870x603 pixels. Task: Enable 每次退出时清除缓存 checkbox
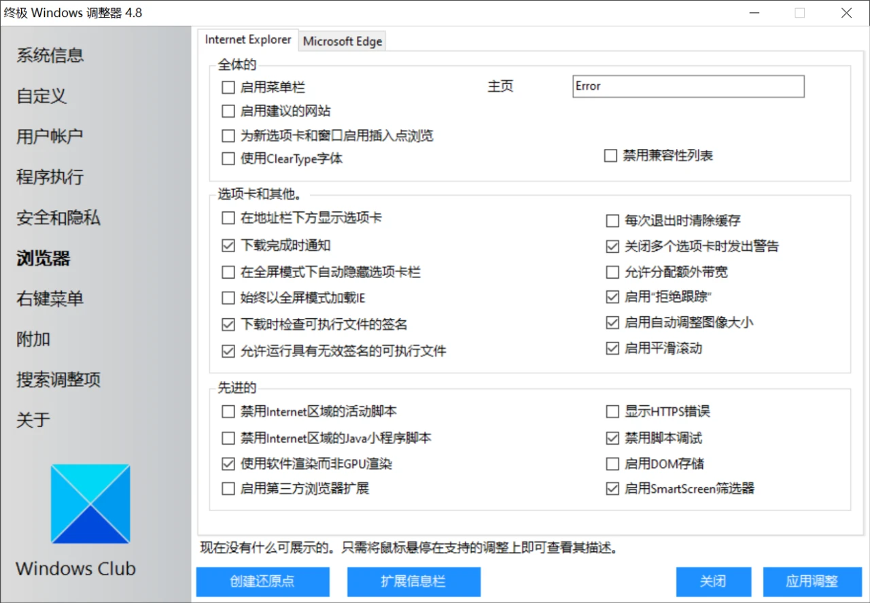pyautogui.click(x=612, y=220)
